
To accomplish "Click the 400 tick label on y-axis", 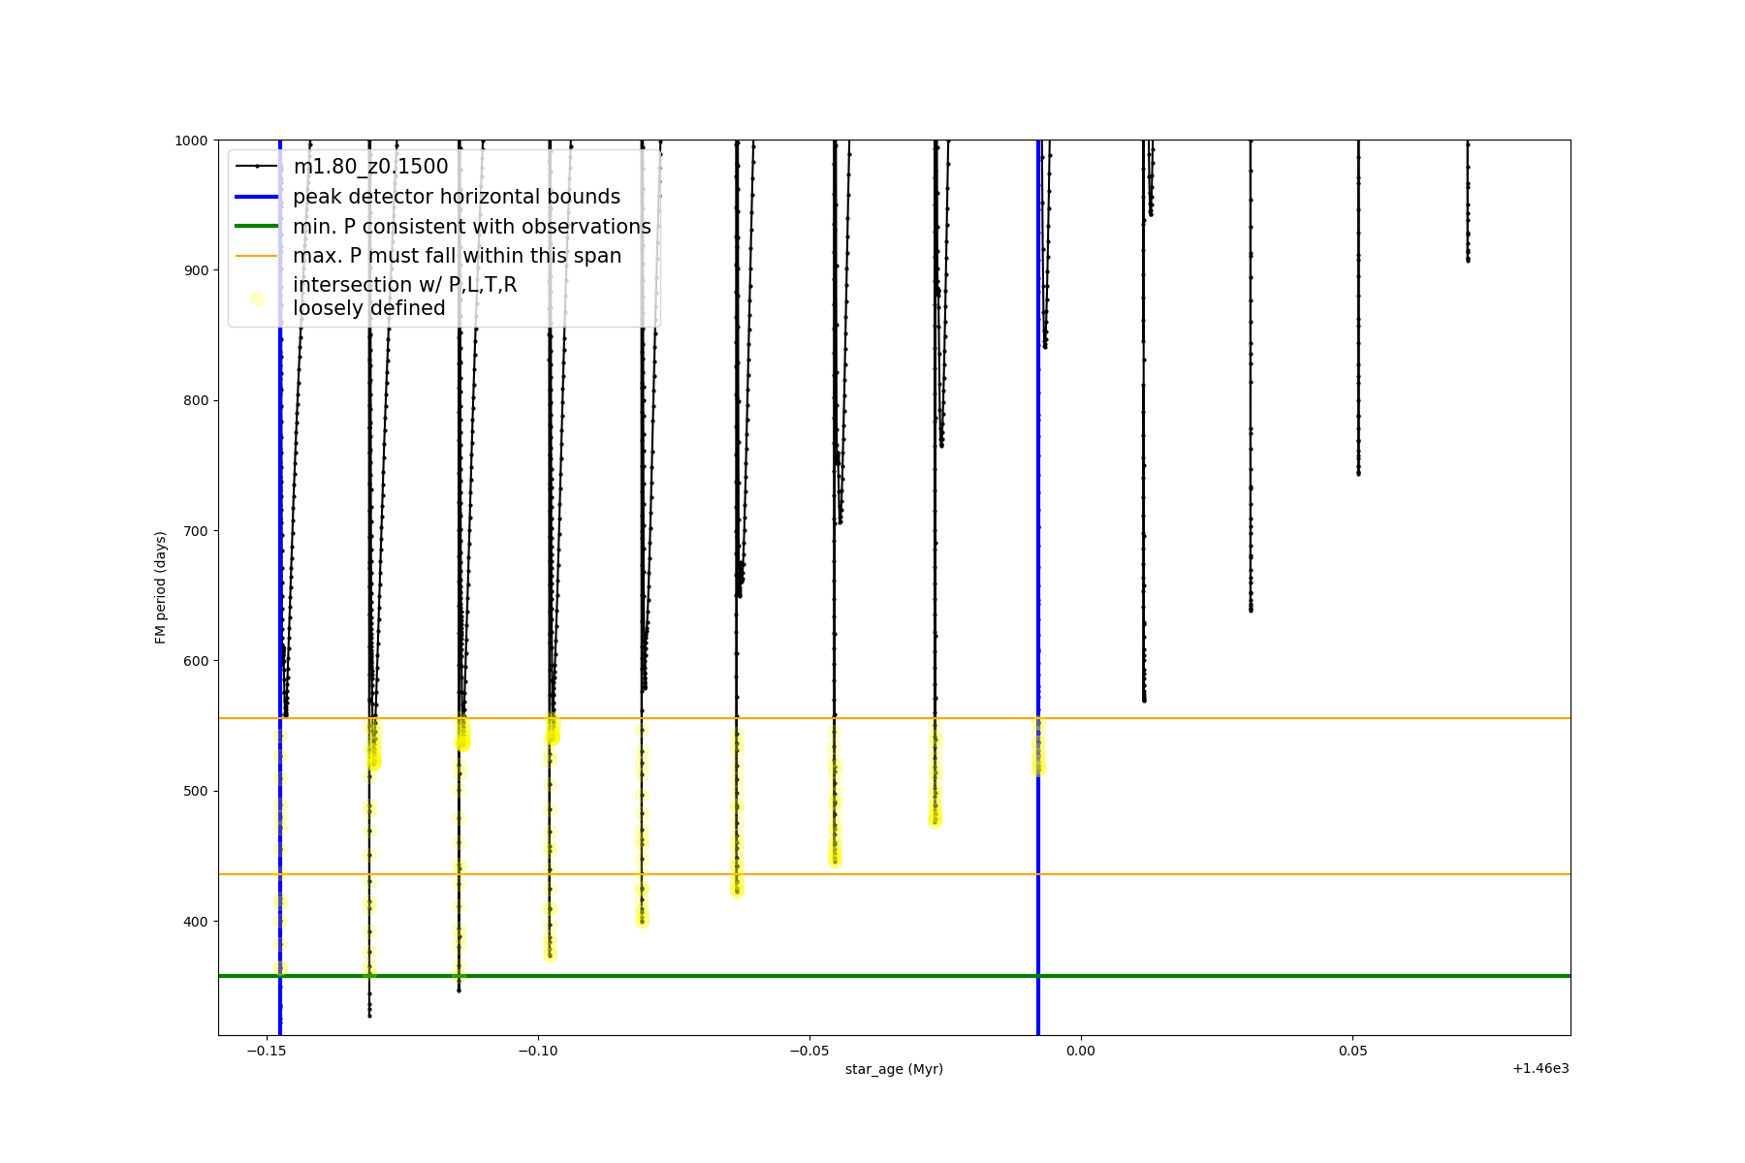I will (x=195, y=922).
